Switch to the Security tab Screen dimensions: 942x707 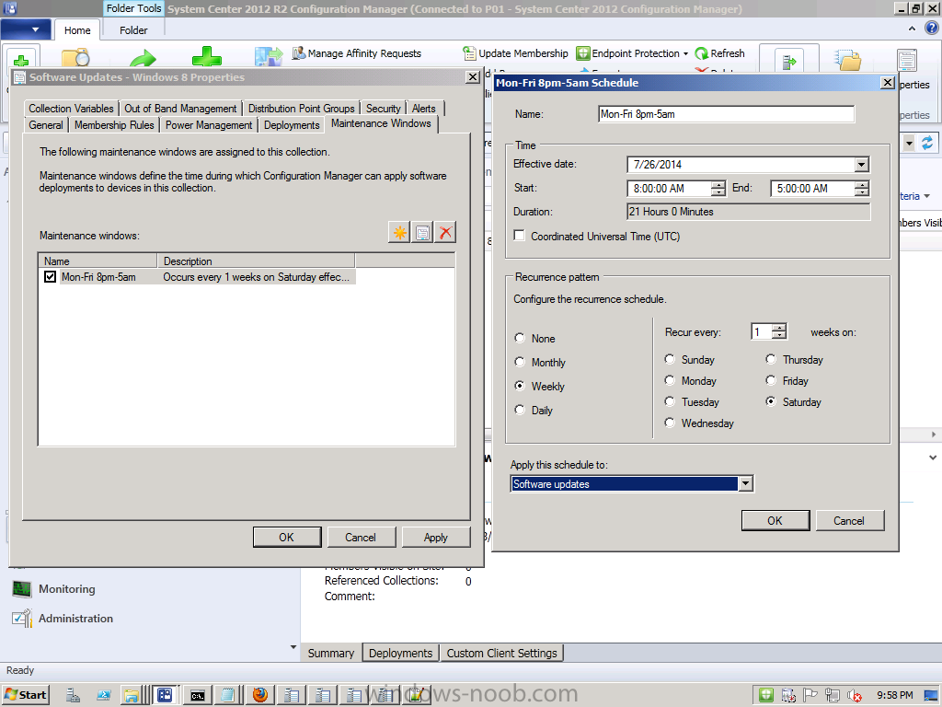pyautogui.click(x=384, y=109)
